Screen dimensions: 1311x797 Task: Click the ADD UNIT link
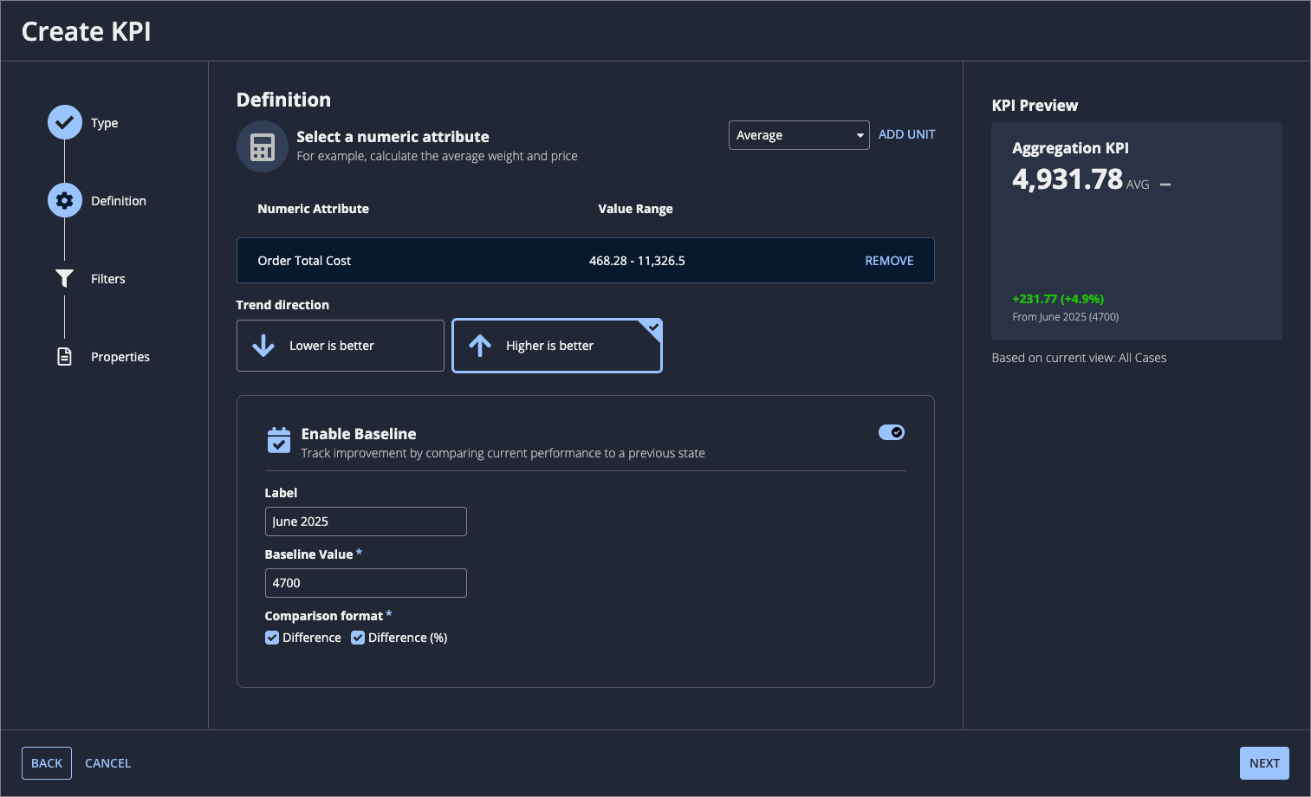pyautogui.click(x=907, y=134)
